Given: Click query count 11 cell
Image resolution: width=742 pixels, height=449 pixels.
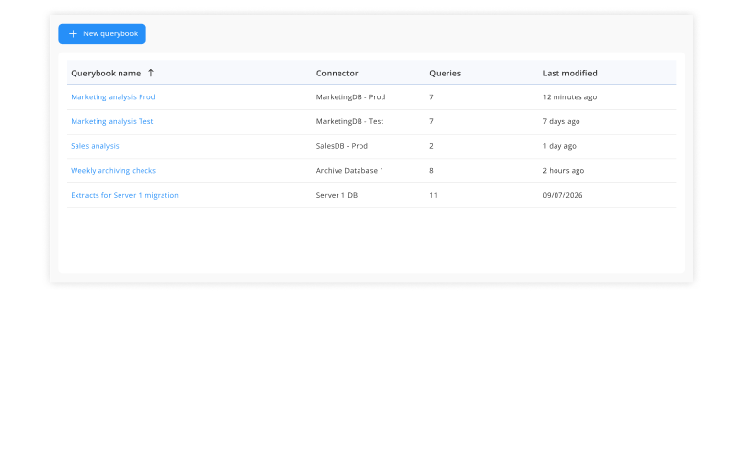Looking at the screenshot, I should tap(433, 195).
